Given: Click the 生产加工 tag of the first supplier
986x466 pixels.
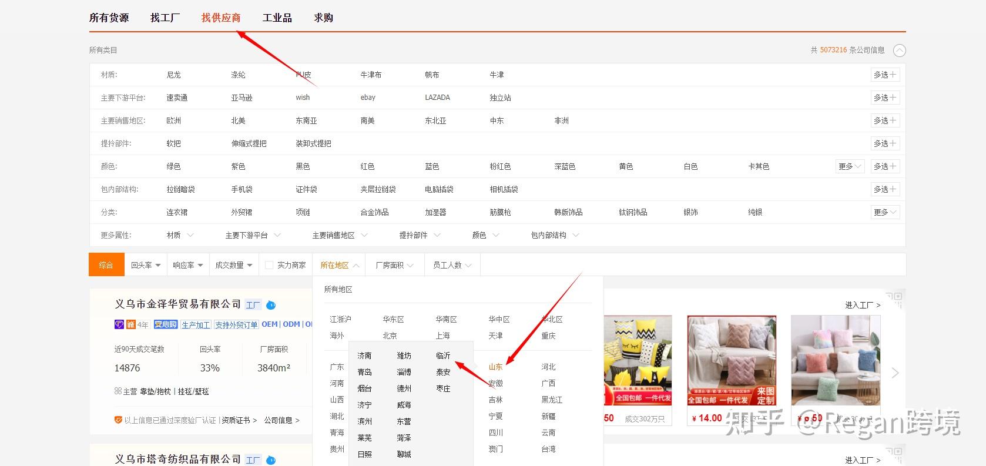Looking at the screenshot, I should click(196, 324).
